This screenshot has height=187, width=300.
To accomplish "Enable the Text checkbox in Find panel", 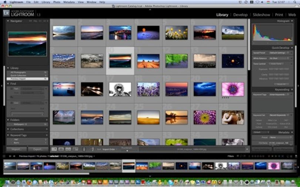I will 11,89.
